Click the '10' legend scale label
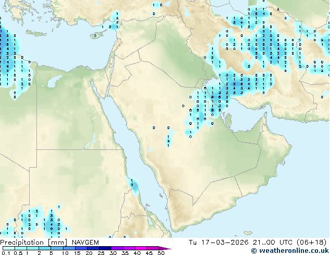 pos(65,253)
